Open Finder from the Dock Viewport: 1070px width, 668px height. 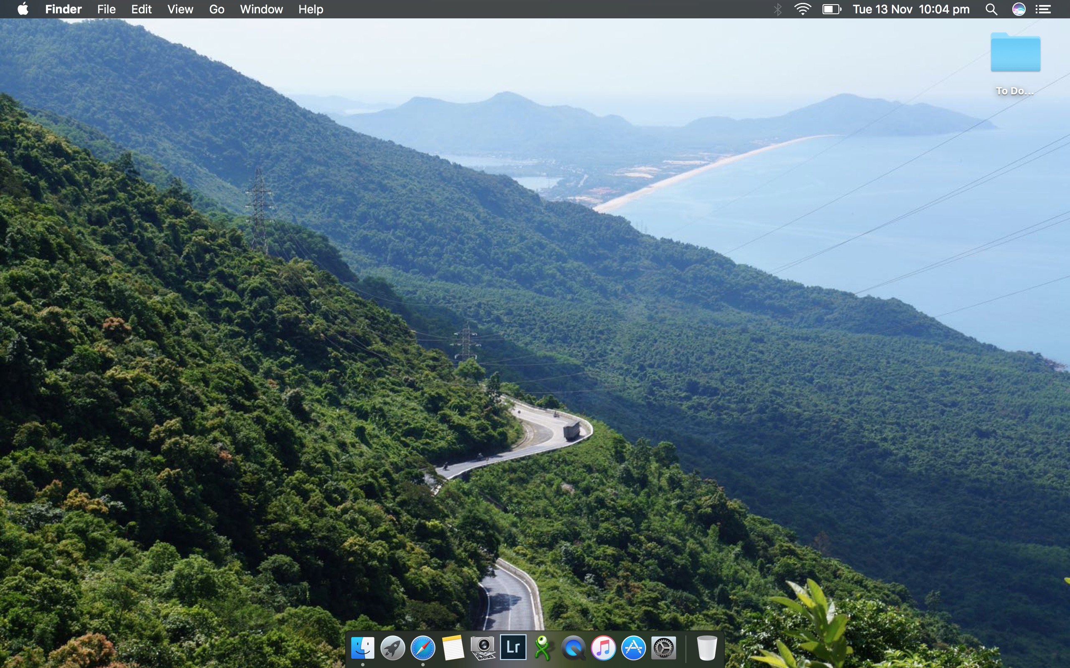[362, 648]
